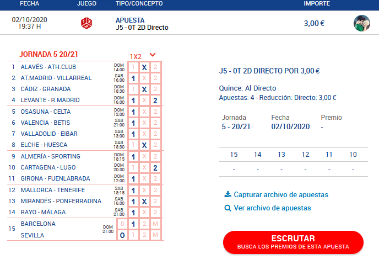Click the date 02/10/2020 19:37 H
Image resolution: width=379 pixels, height=259 pixels.
pyautogui.click(x=30, y=23)
